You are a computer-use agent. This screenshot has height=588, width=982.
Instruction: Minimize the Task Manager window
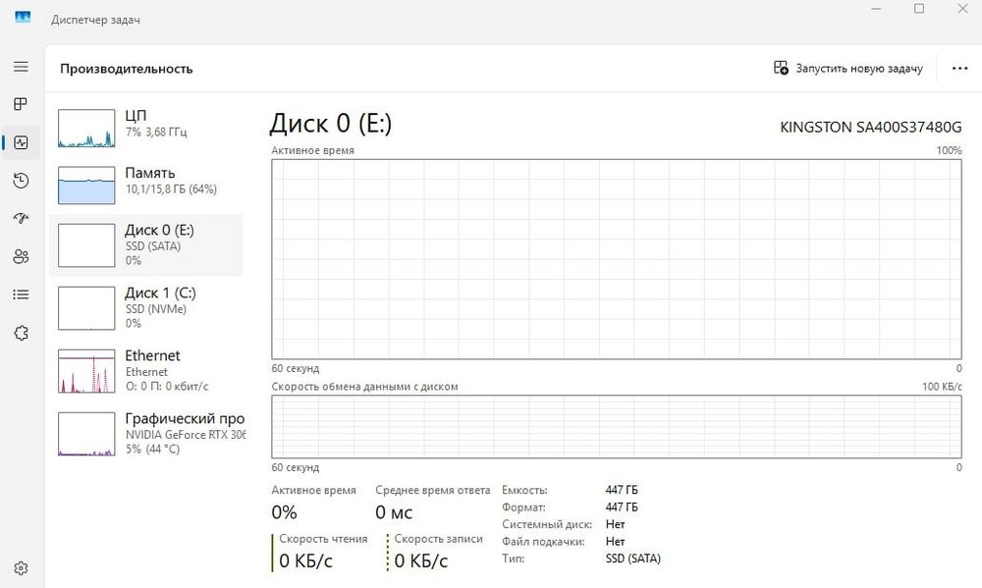pos(876,9)
